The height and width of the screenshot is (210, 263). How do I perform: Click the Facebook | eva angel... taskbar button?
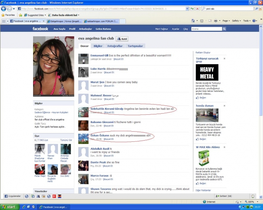click(x=53, y=207)
